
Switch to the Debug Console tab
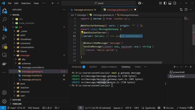109,67
